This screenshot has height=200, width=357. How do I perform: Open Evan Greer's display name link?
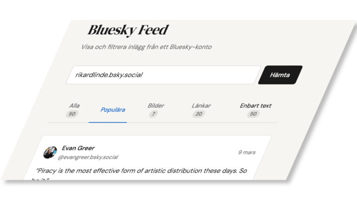(x=78, y=148)
